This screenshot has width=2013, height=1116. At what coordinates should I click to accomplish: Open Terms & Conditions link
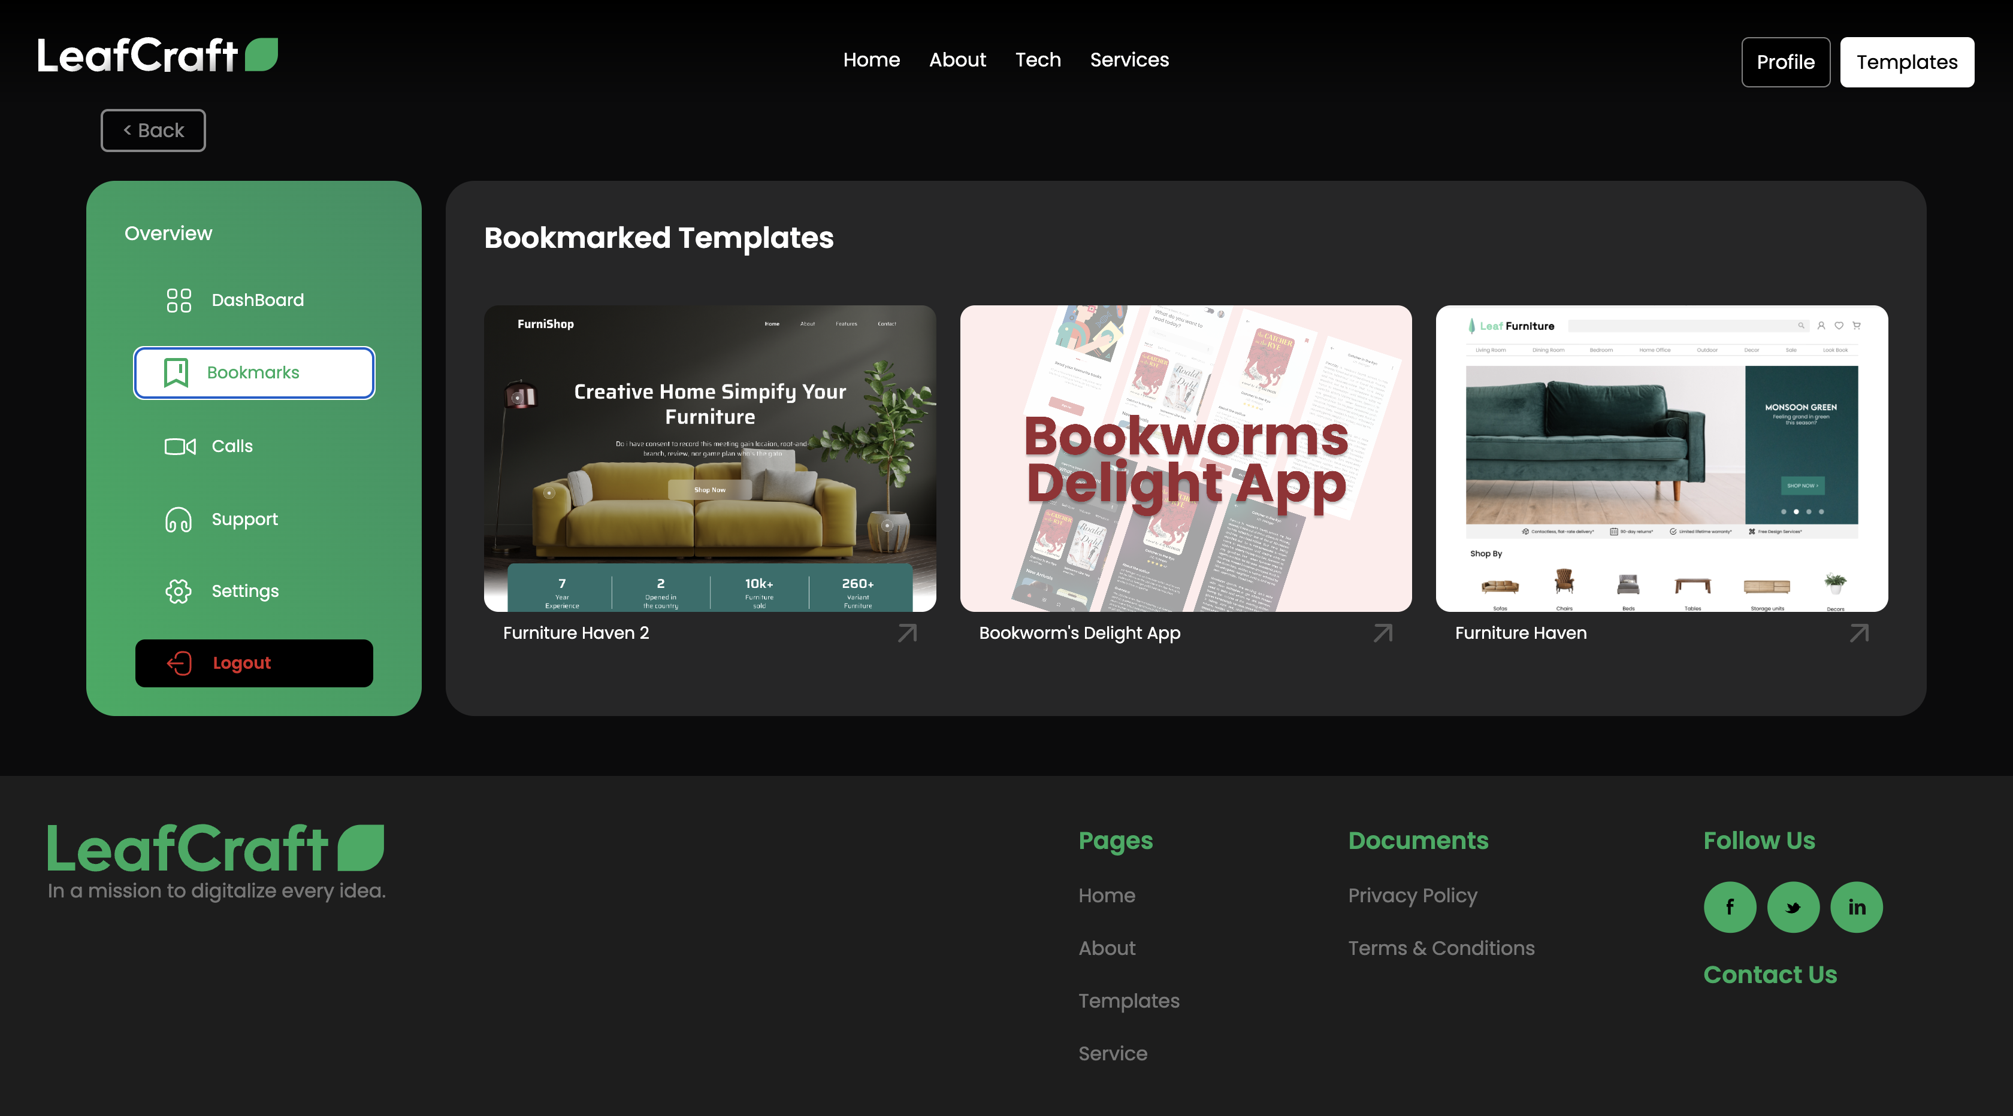coord(1440,948)
